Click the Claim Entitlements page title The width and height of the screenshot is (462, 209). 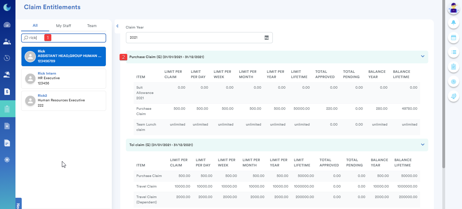click(52, 7)
